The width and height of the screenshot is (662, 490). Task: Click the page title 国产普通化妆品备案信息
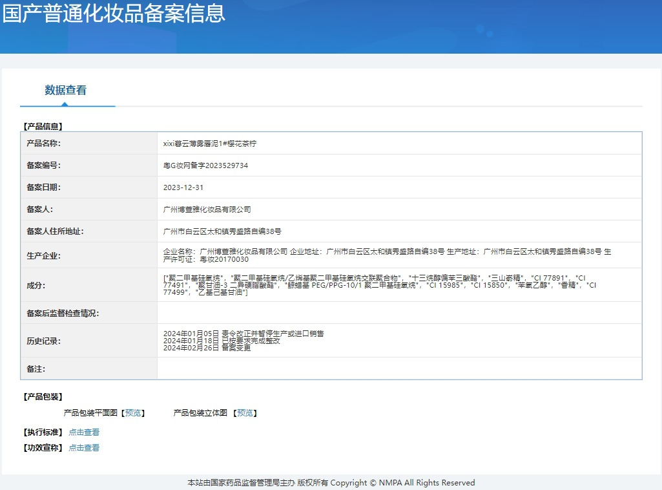coord(114,13)
